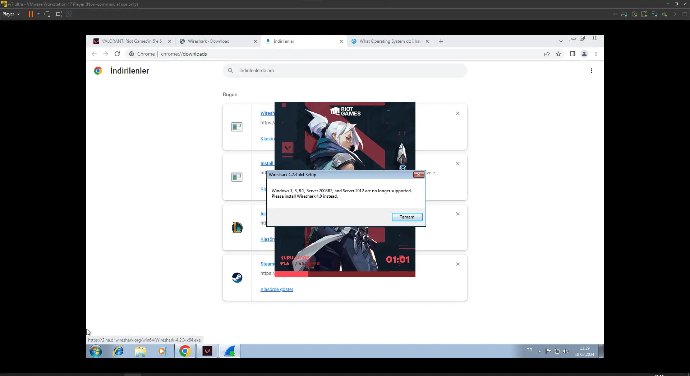
Task: Open Windows Explorer from the taskbar
Action: tap(141, 351)
